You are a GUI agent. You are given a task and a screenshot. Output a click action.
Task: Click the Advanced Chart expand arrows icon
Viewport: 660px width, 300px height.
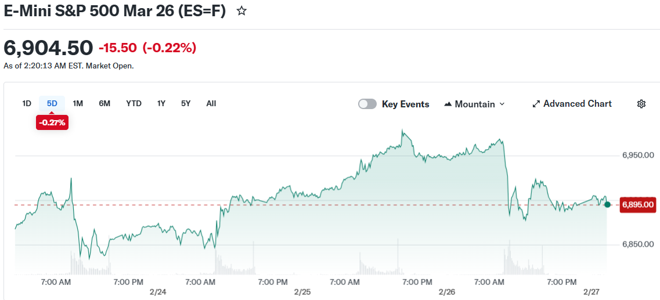coord(536,104)
